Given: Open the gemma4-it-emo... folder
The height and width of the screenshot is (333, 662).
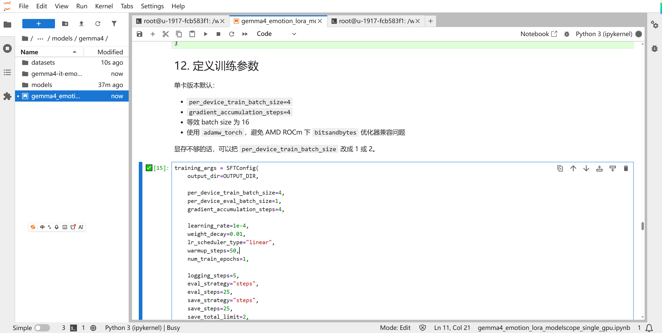Looking at the screenshot, I should [72, 74].
